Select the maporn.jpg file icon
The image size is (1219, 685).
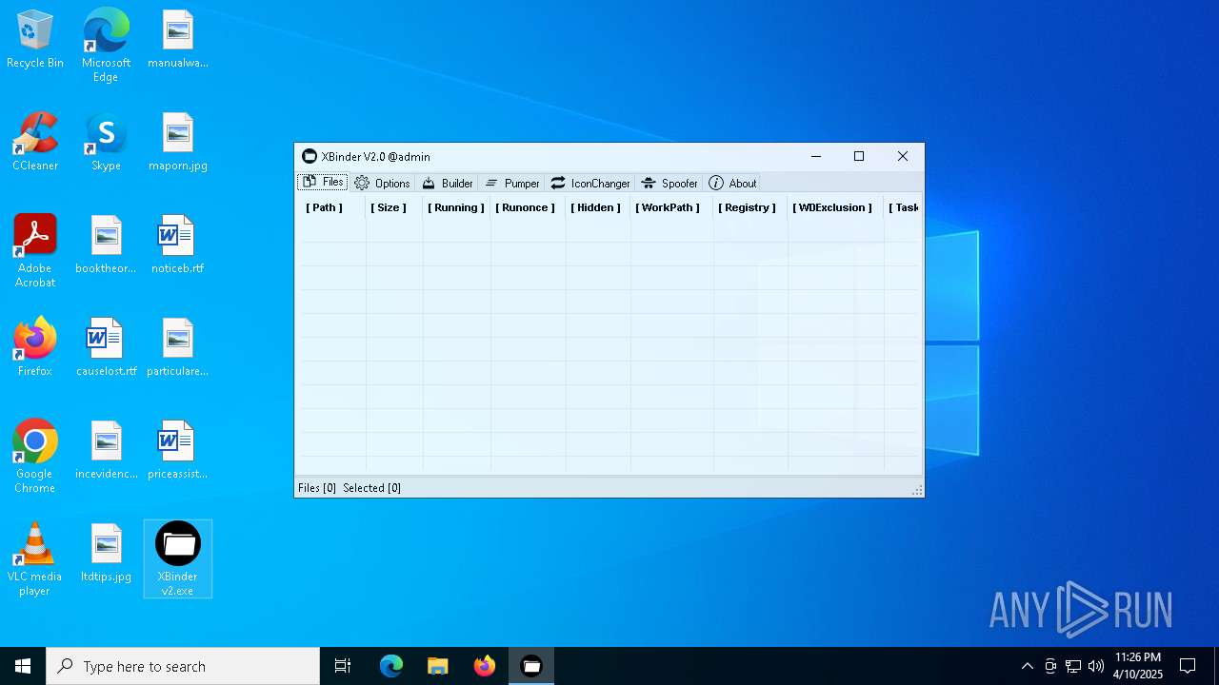tap(178, 143)
